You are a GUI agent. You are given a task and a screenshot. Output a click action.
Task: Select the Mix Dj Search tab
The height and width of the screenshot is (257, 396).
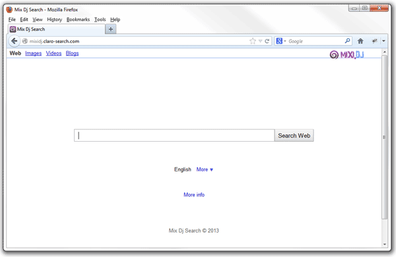pos(57,29)
